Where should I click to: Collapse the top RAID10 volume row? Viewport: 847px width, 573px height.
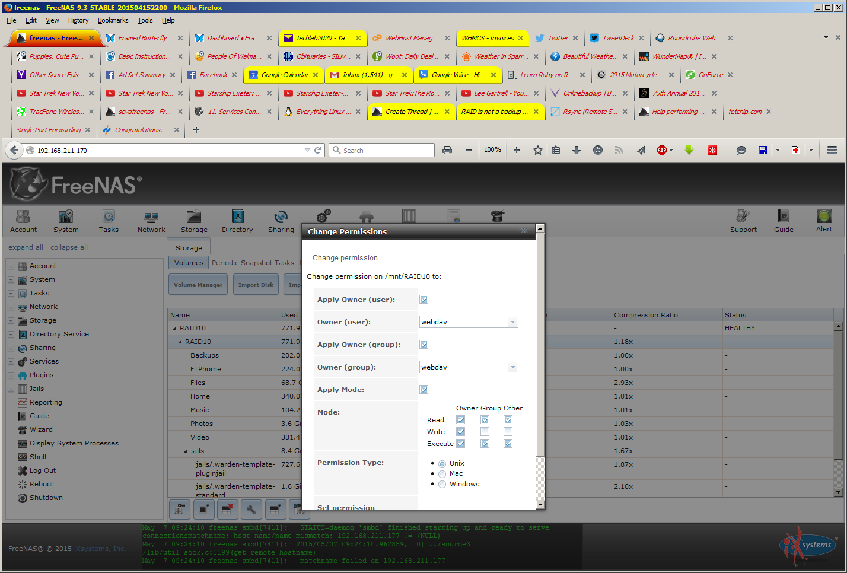point(175,328)
